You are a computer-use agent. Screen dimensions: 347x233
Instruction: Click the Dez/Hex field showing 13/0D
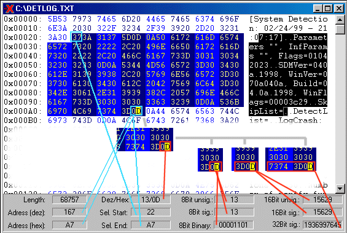(x=150, y=200)
